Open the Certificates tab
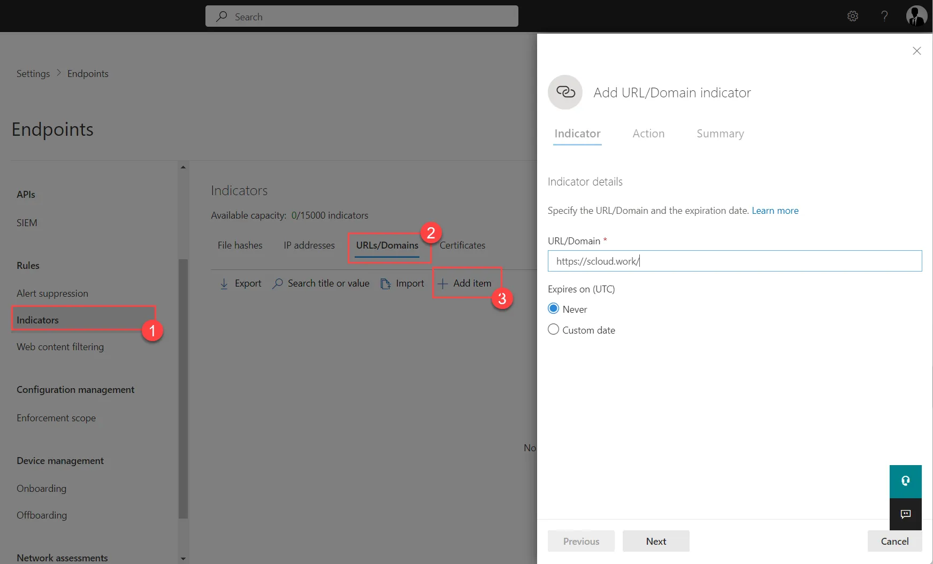The width and height of the screenshot is (933, 564). (462, 245)
